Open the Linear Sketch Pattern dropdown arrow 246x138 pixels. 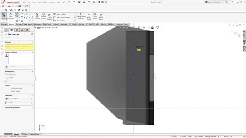point(74,18)
